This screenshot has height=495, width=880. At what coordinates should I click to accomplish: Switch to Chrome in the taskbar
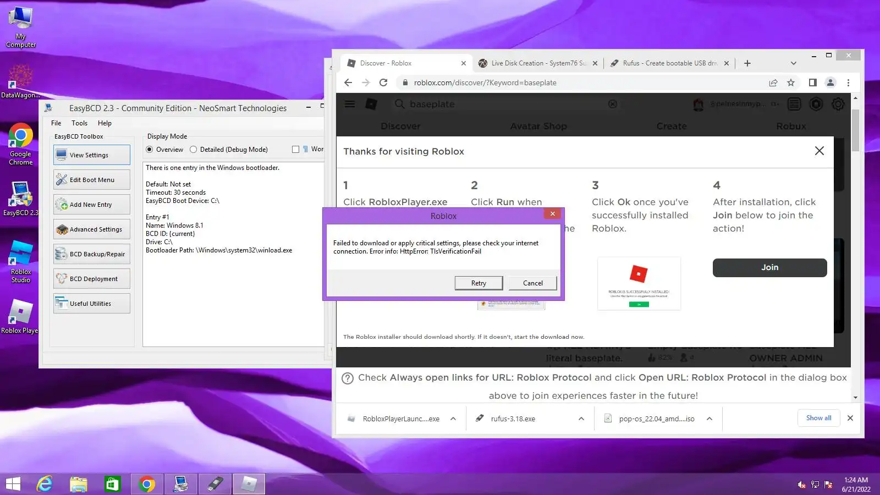147,484
